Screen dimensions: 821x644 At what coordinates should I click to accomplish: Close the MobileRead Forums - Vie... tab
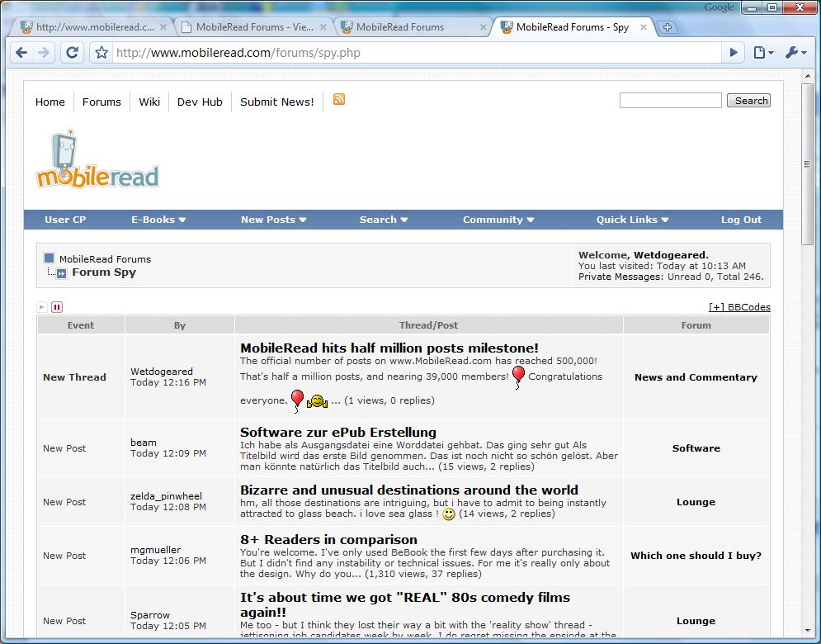323,27
